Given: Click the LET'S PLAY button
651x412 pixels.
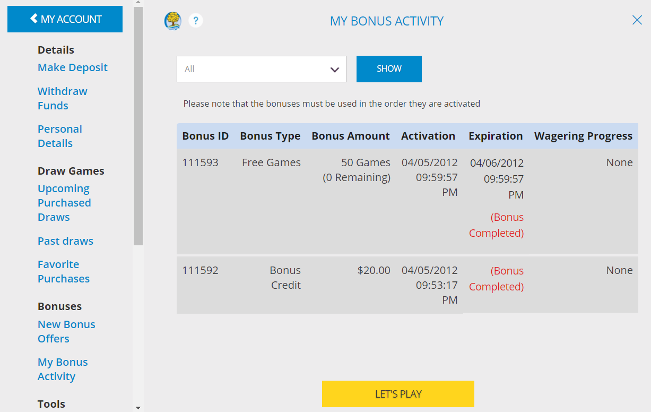Looking at the screenshot, I should click(398, 394).
